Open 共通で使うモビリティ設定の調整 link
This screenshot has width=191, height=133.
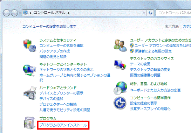pyautogui.click(x=65, y=110)
